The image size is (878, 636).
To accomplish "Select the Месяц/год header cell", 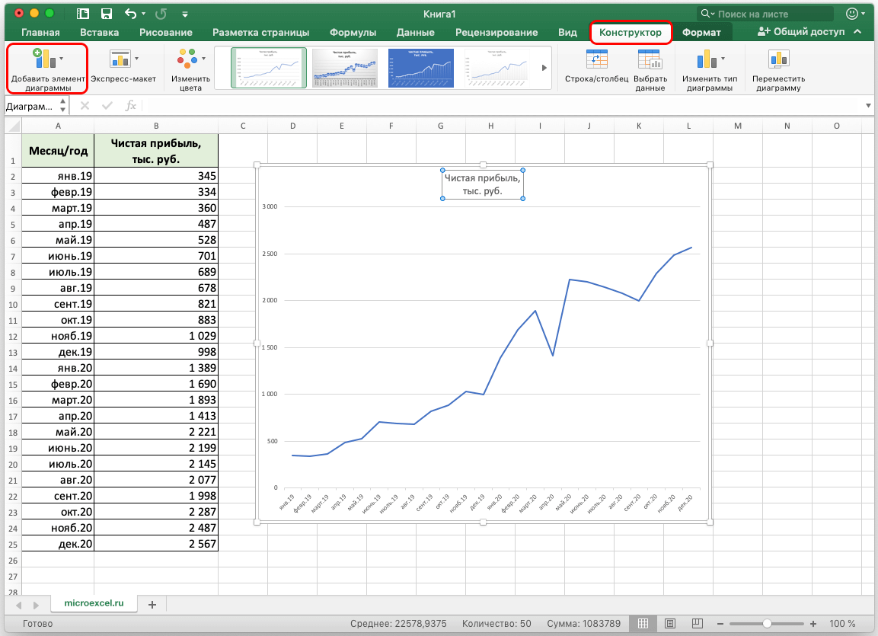I will (x=58, y=151).
